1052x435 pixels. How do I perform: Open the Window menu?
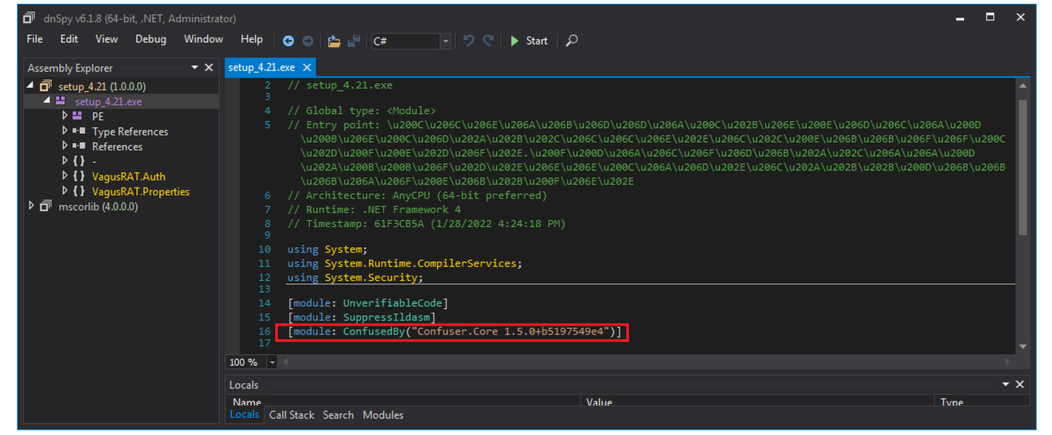(203, 39)
